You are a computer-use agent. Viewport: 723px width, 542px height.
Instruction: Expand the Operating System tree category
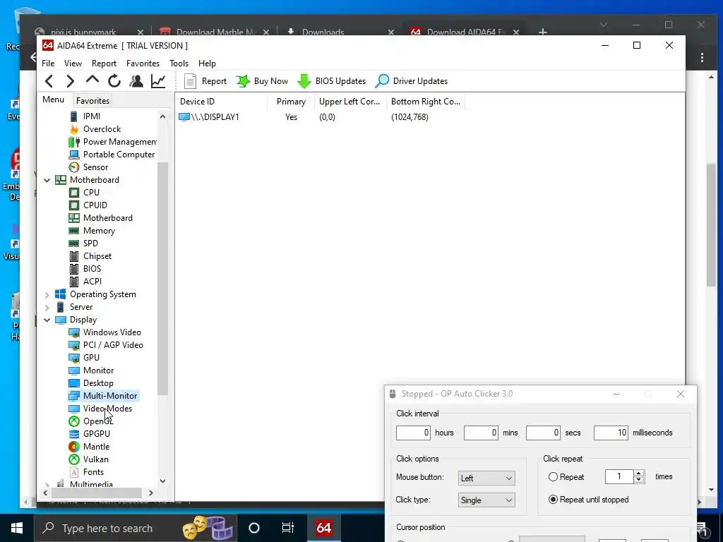47,294
